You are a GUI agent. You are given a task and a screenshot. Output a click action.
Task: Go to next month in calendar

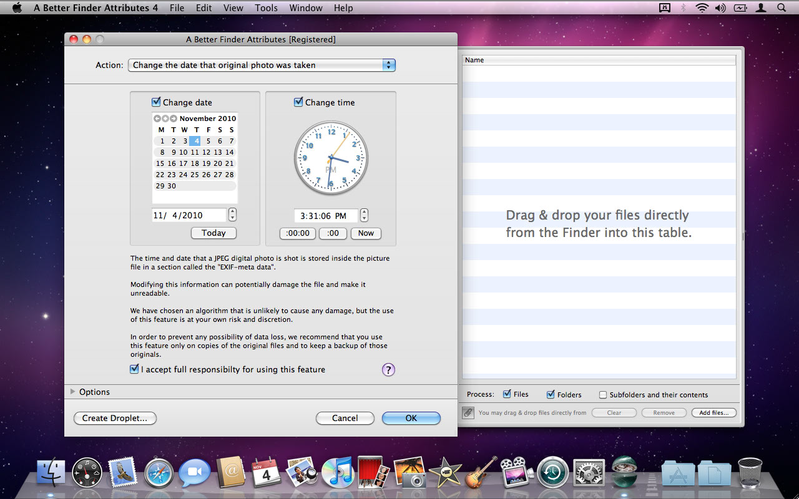tap(174, 119)
